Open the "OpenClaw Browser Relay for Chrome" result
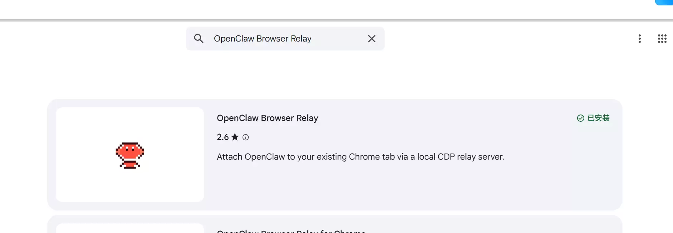The image size is (673, 233). click(x=291, y=231)
